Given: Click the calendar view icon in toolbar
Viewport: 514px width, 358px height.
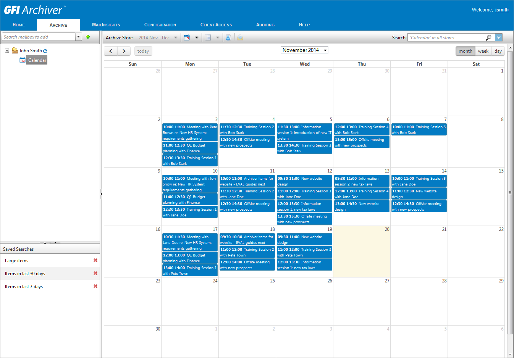Looking at the screenshot, I should (x=187, y=37).
